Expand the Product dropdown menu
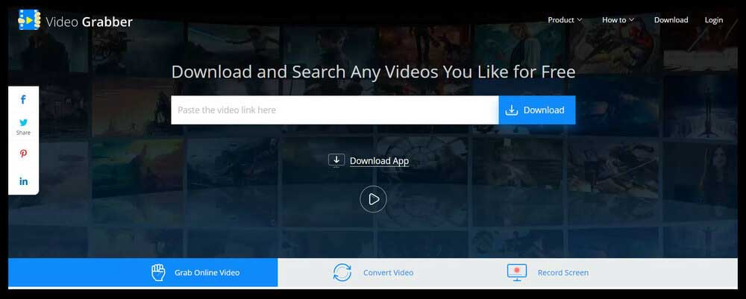 (x=565, y=20)
